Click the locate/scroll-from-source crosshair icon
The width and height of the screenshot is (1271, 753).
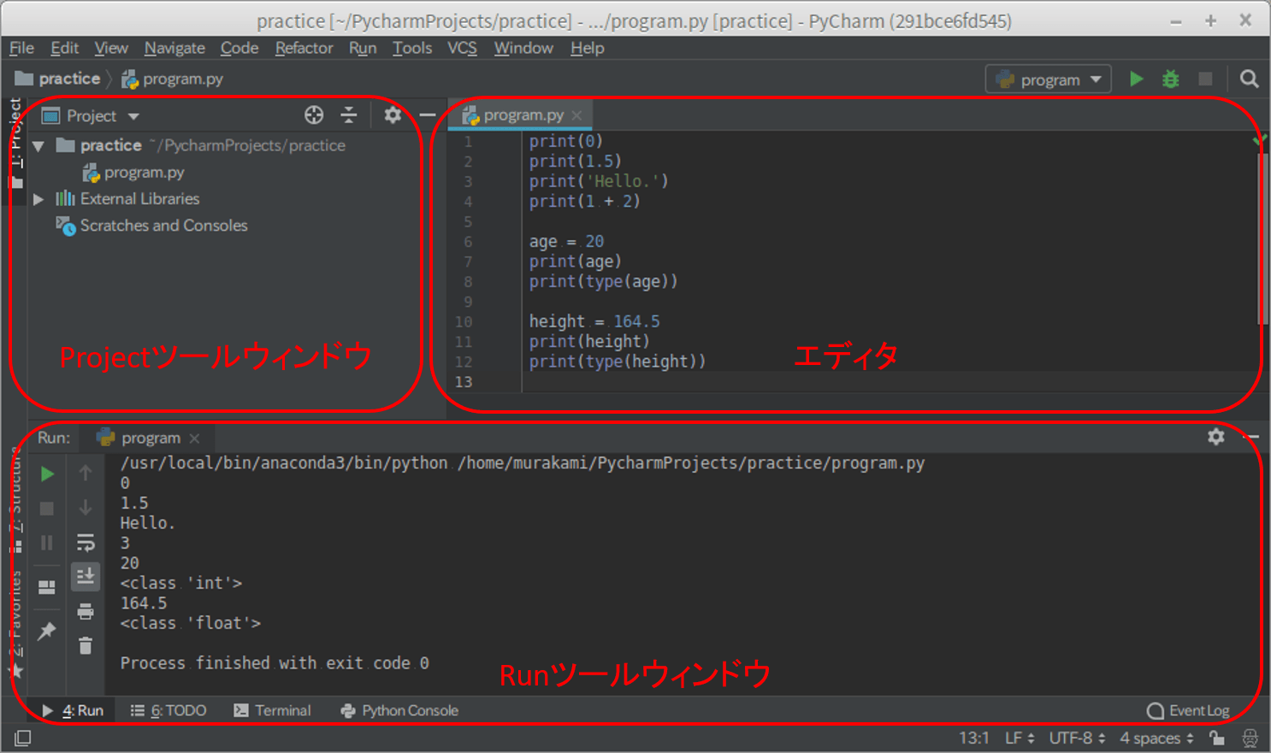314,115
